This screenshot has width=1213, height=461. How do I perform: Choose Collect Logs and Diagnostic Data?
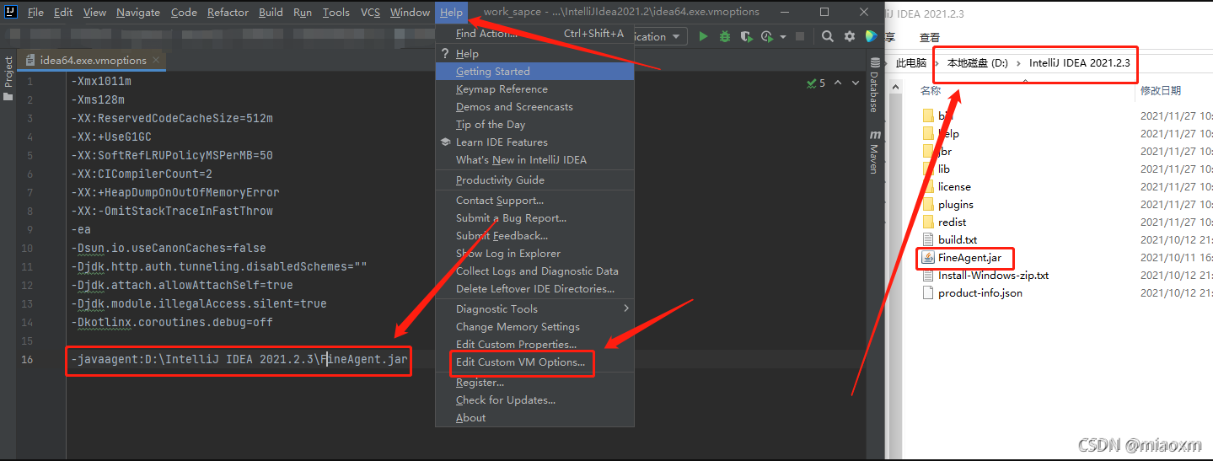tap(534, 271)
